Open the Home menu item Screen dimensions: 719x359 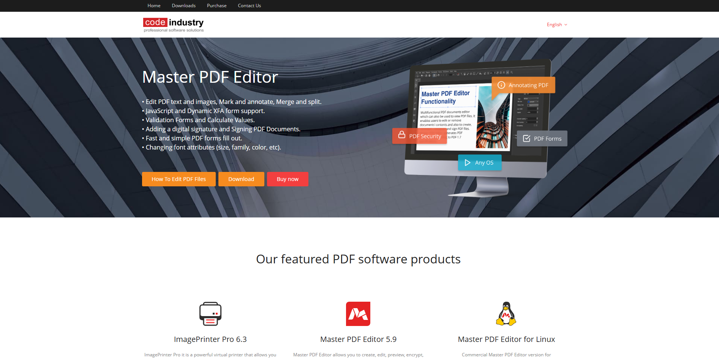(x=154, y=6)
